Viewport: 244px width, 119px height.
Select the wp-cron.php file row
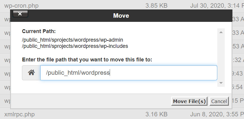point(21,5)
